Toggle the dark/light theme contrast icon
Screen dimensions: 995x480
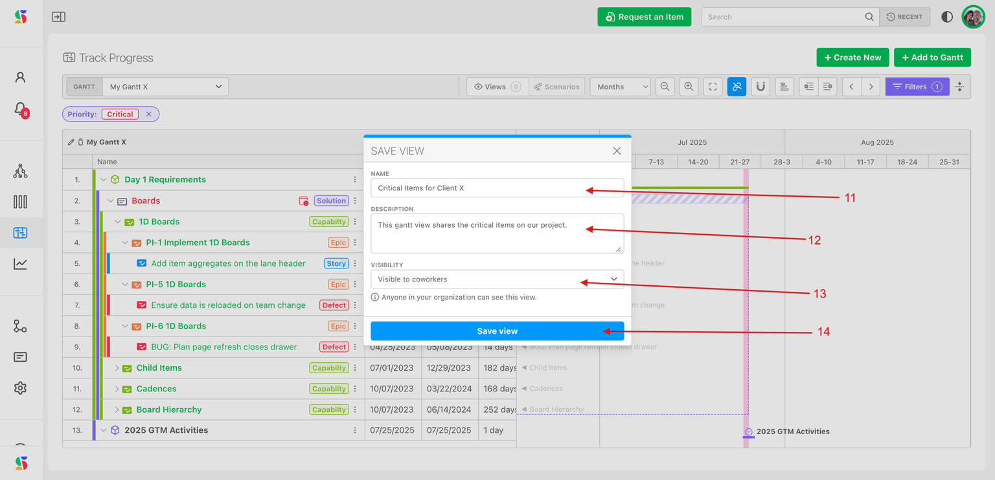coord(947,17)
